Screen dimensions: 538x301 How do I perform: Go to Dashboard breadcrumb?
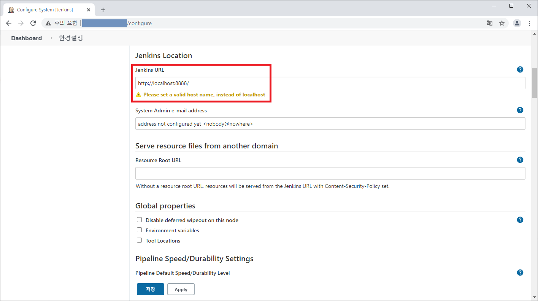pos(27,38)
